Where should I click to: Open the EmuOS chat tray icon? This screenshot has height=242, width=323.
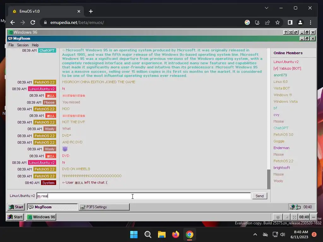(x=278, y=217)
